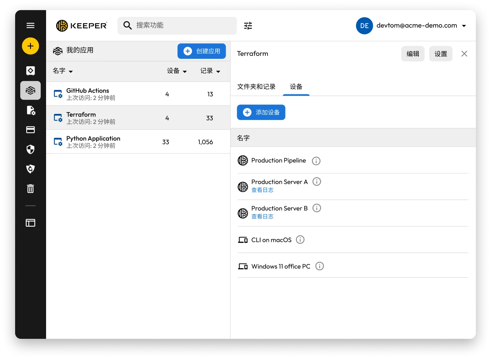The image size is (491, 359).
Task: Click the 创建应用 button
Action: (x=202, y=51)
